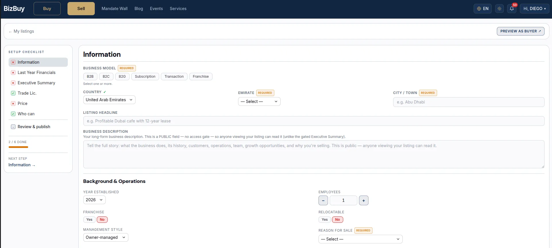Image resolution: width=552 pixels, height=248 pixels.
Task: Set Relocatable to Yes
Action: (325, 220)
